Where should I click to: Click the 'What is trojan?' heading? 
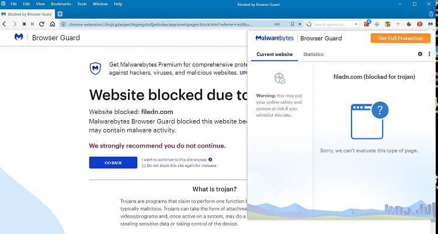point(214,189)
